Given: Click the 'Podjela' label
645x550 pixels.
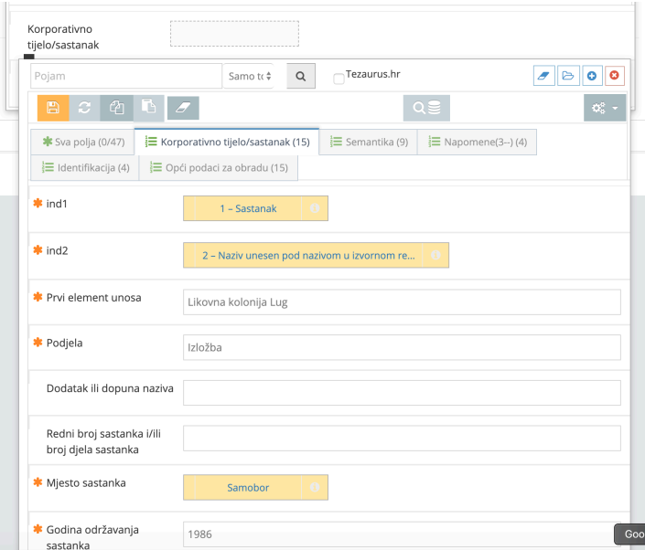Looking at the screenshot, I should [x=65, y=343].
